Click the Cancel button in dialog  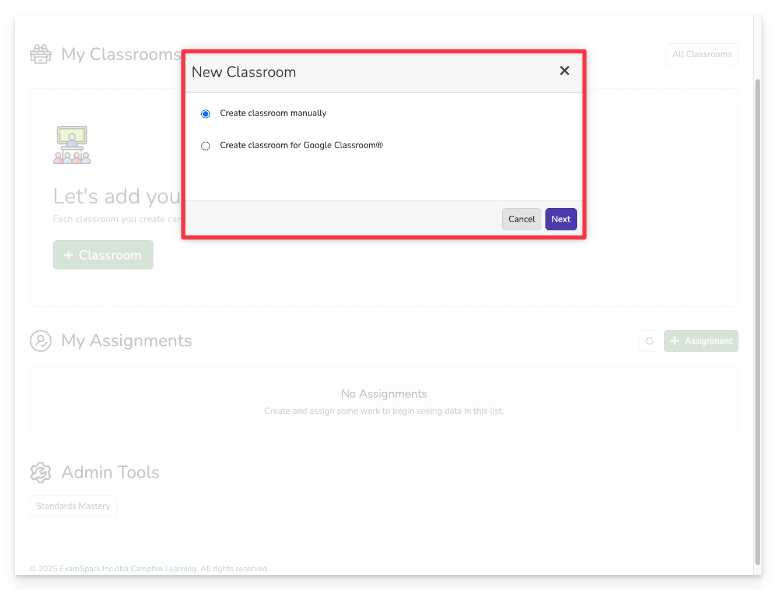(x=521, y=219)
